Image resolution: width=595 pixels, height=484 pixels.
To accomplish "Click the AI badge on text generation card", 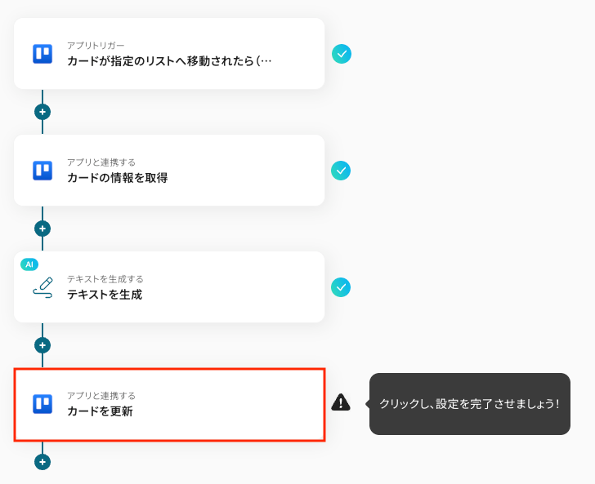I will pos(29,264).
